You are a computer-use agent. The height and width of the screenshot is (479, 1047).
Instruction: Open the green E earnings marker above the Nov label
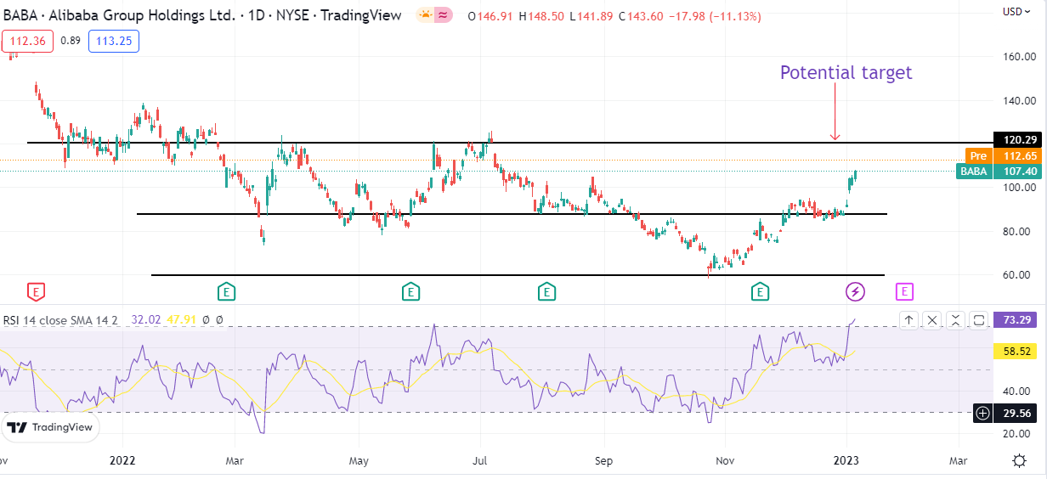point(760,292)
